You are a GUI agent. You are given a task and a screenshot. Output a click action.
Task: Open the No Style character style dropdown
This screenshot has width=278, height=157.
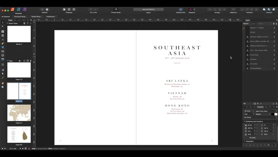[260, 117]
